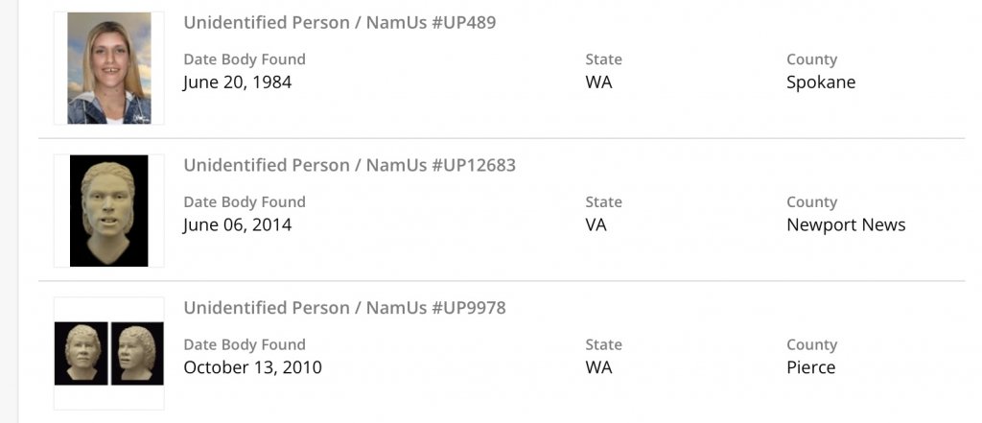Click the Spokane county value
The width and height of the screenshot is (982, 423).
pos(821,82)
